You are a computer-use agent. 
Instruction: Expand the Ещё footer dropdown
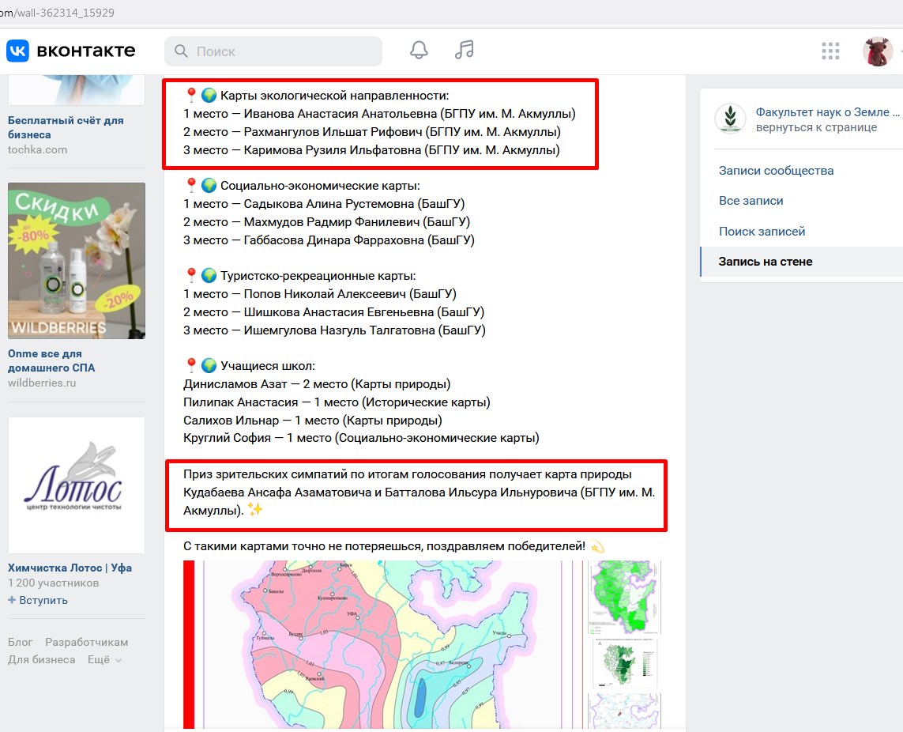tap(104, 660)
